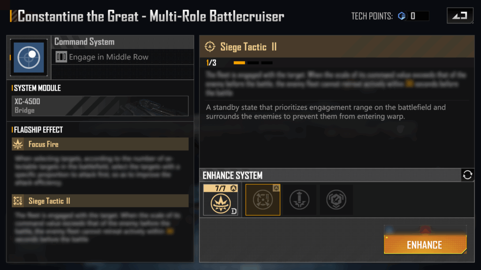The height and width of the screenshot is (270, 481).
Task: Select Siege Tactic II in Flagship Effect list
Action: 100,201
